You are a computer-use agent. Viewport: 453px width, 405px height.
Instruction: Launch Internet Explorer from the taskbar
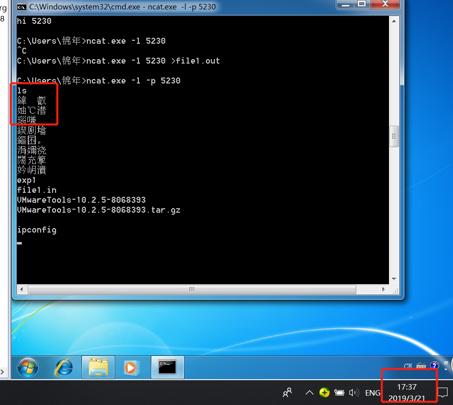[x=64, y=367]
